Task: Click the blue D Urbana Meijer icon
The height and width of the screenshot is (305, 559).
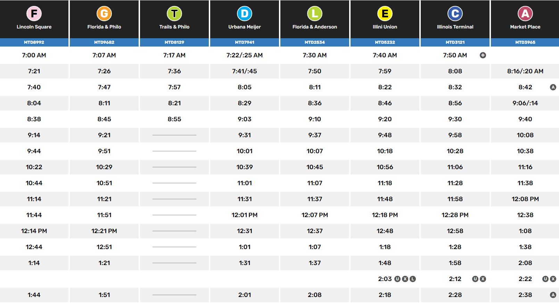Action: pos(245,14)
